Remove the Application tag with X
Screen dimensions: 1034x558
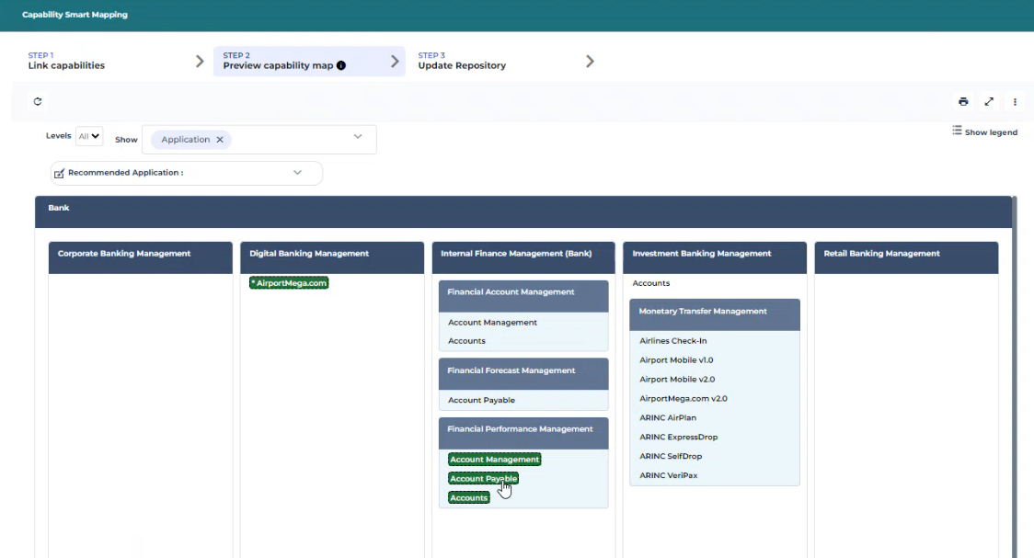pos(220,140)
